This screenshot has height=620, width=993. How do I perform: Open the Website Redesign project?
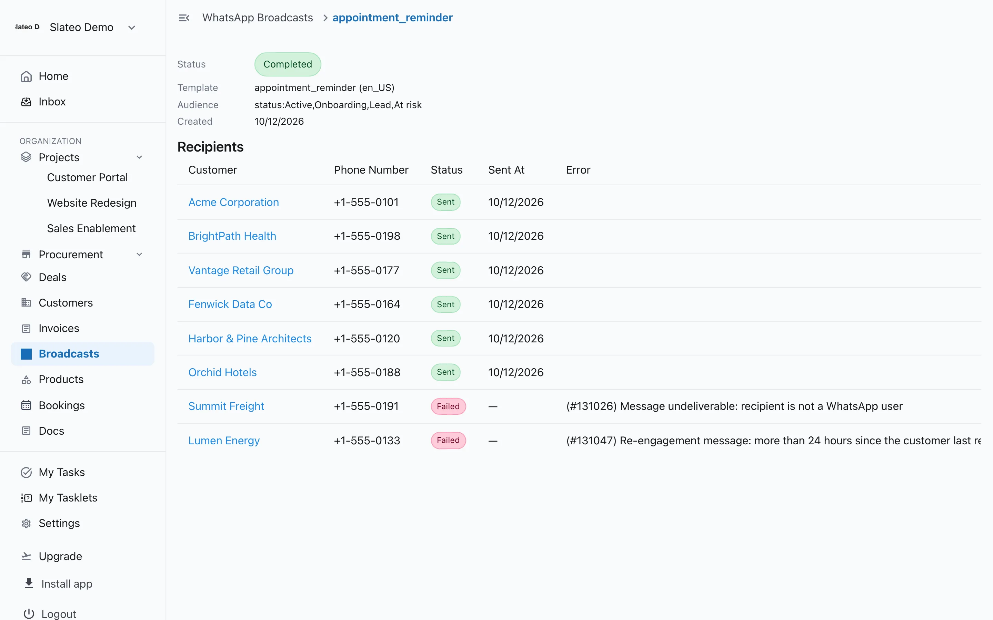coord(92,203)
